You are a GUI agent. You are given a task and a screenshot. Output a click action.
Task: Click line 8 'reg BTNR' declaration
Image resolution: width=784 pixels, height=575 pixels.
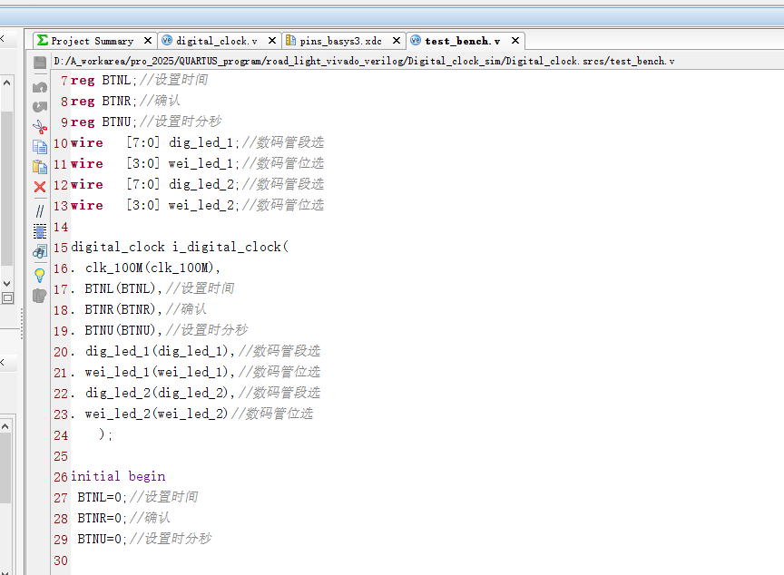click(x=103, y=101)
